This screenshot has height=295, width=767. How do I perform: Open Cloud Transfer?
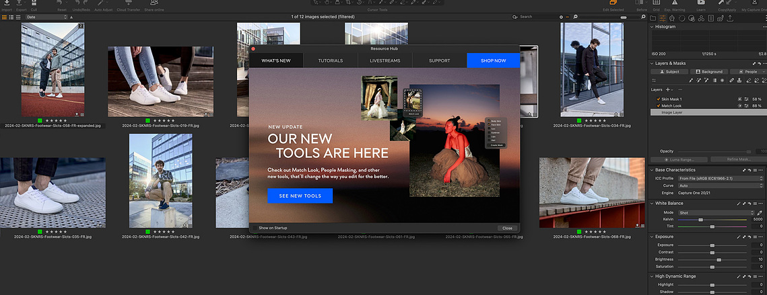[x=128, y=3]
